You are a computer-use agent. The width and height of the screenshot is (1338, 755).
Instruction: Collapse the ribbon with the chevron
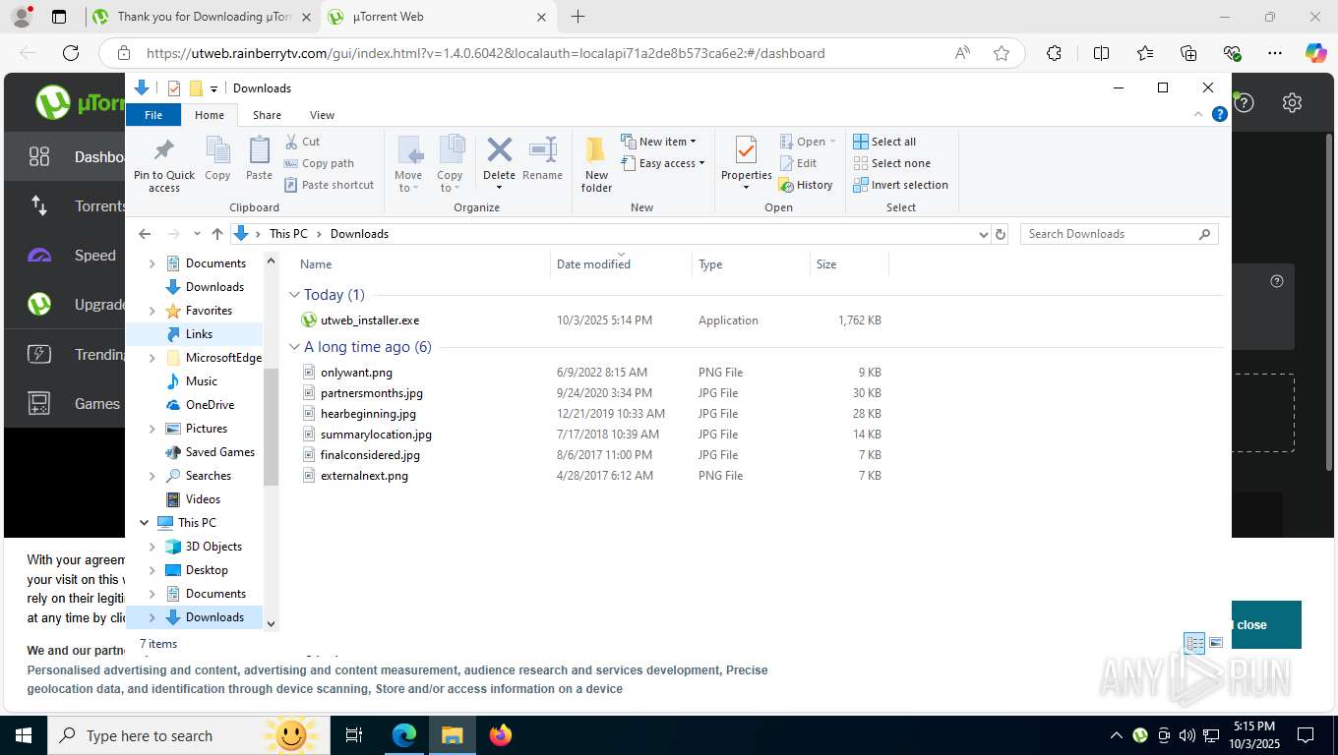[x=1198, y=114]
